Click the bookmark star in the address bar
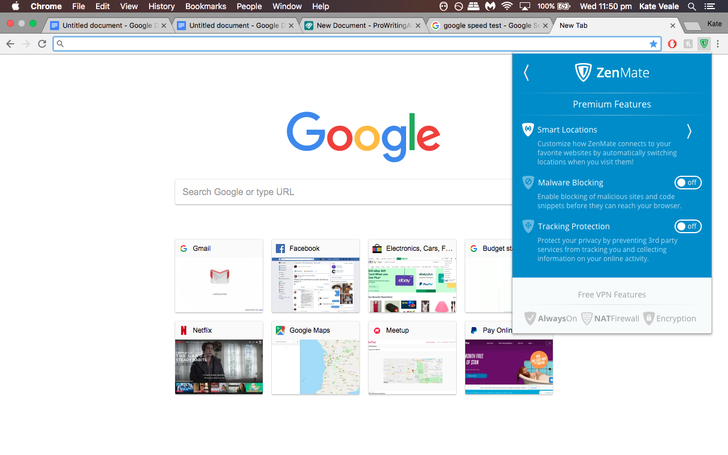 point(653,43)
